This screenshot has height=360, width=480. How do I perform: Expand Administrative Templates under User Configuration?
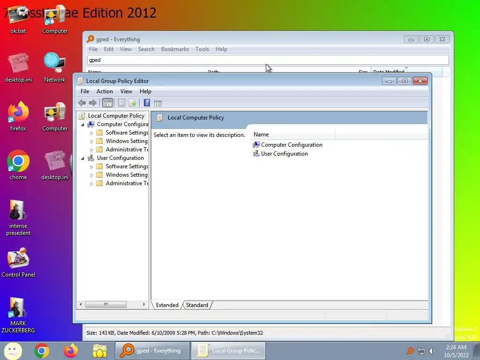pos(91,184)
